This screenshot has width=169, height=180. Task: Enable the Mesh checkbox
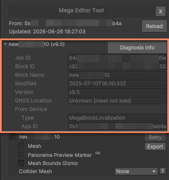(x=21, y=146)
